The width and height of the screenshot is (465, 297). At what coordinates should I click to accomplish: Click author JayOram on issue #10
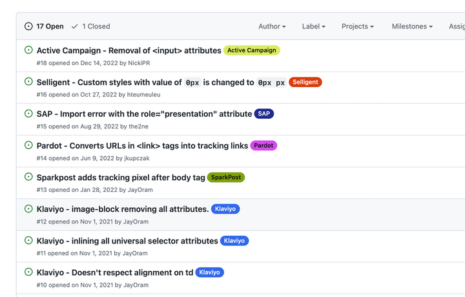pos(136,285)
